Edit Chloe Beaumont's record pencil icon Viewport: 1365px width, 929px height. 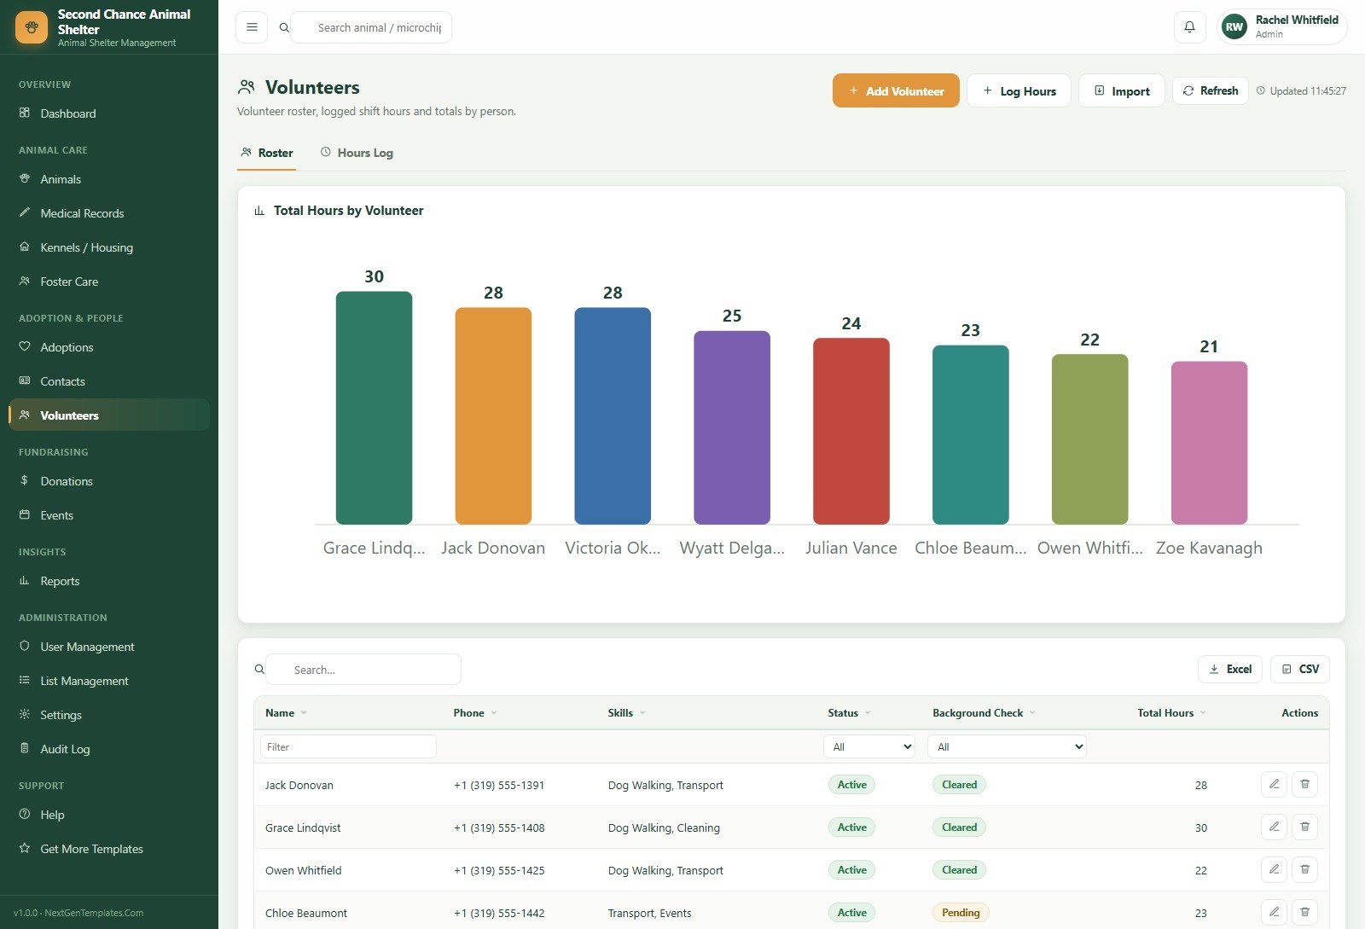click(x=1274, y=912)
